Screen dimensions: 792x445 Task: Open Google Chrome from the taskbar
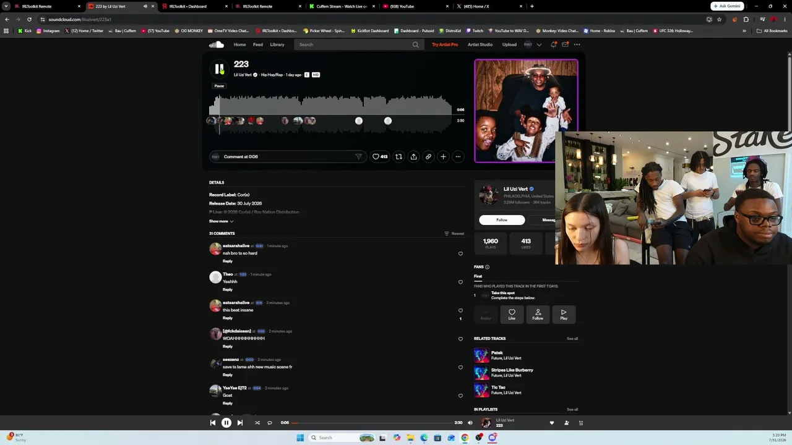coord(465,438)
